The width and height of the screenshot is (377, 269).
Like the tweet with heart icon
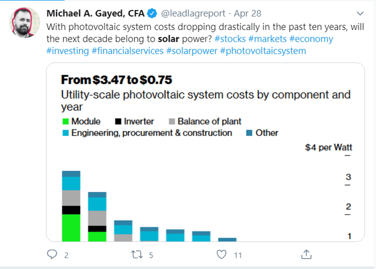click(221, 254)
